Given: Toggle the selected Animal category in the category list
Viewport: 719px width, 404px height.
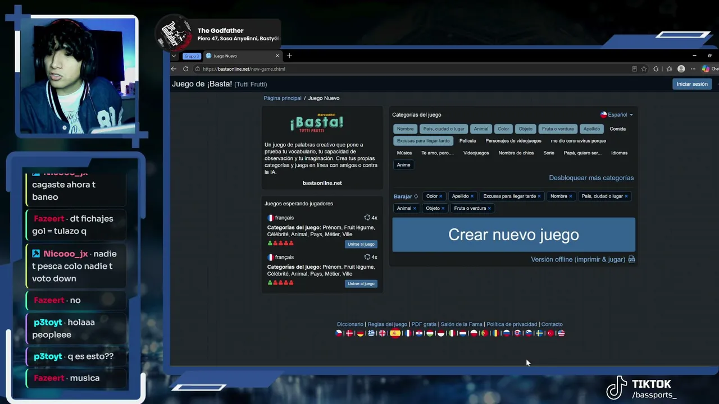Looking at the screenshot, I should click(481, 129).
